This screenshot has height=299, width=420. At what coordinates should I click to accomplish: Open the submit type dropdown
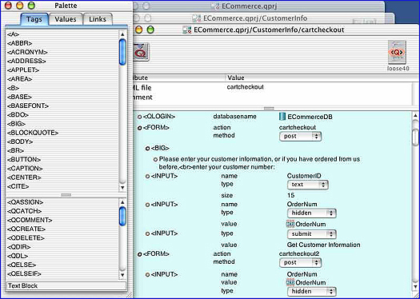[x=311, y=234]
